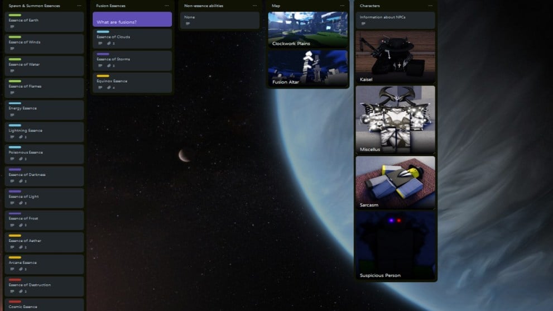Open Fusion Essences list actions menu
Screen dimensions: 553x311
167,6
